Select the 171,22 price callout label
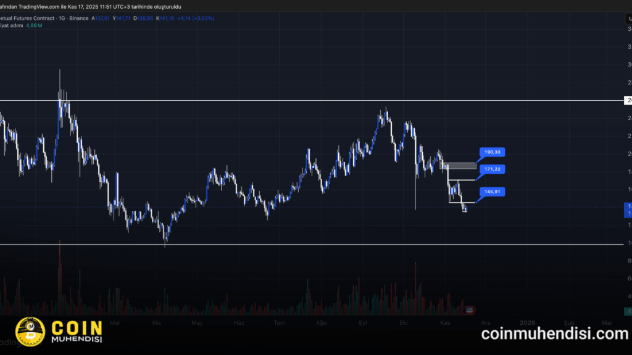Screen dimensions: 632x355 [492, 169]
